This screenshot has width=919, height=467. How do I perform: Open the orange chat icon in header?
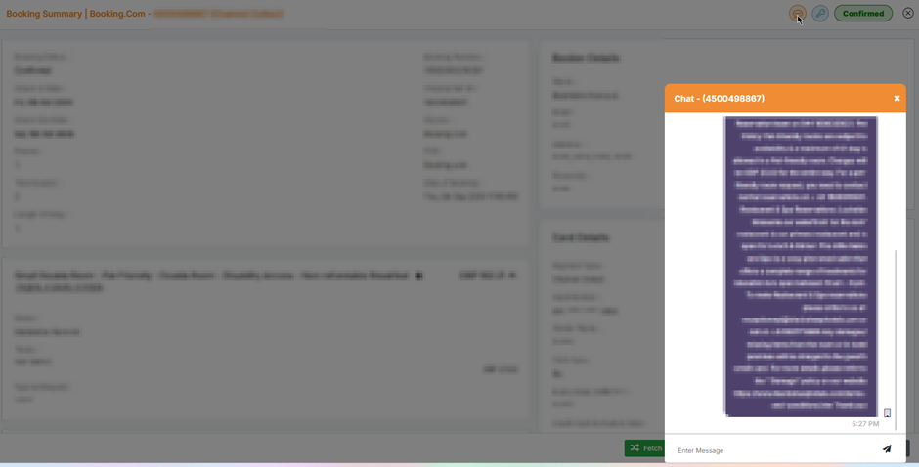coord(798,14)
